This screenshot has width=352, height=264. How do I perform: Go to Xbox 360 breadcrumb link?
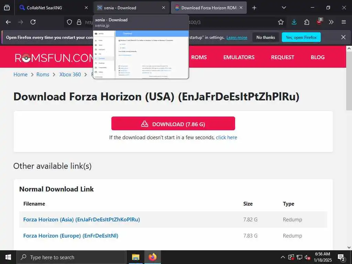70,75
